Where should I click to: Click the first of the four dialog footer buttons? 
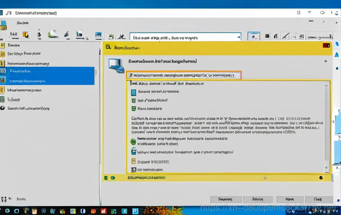pyautogui.click(x=226, y=199)
